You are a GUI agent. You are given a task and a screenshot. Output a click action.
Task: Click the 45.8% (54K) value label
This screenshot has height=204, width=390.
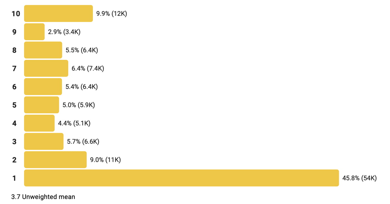359,178
